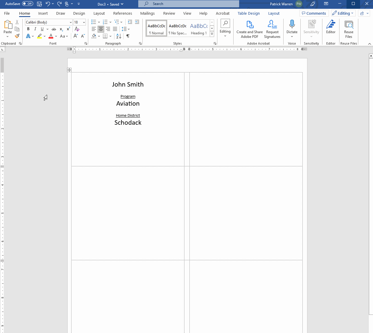The width and height of the screenshot is (373, 333).
Task: Open the Editing mode dropdown
Action: (343, 13)
